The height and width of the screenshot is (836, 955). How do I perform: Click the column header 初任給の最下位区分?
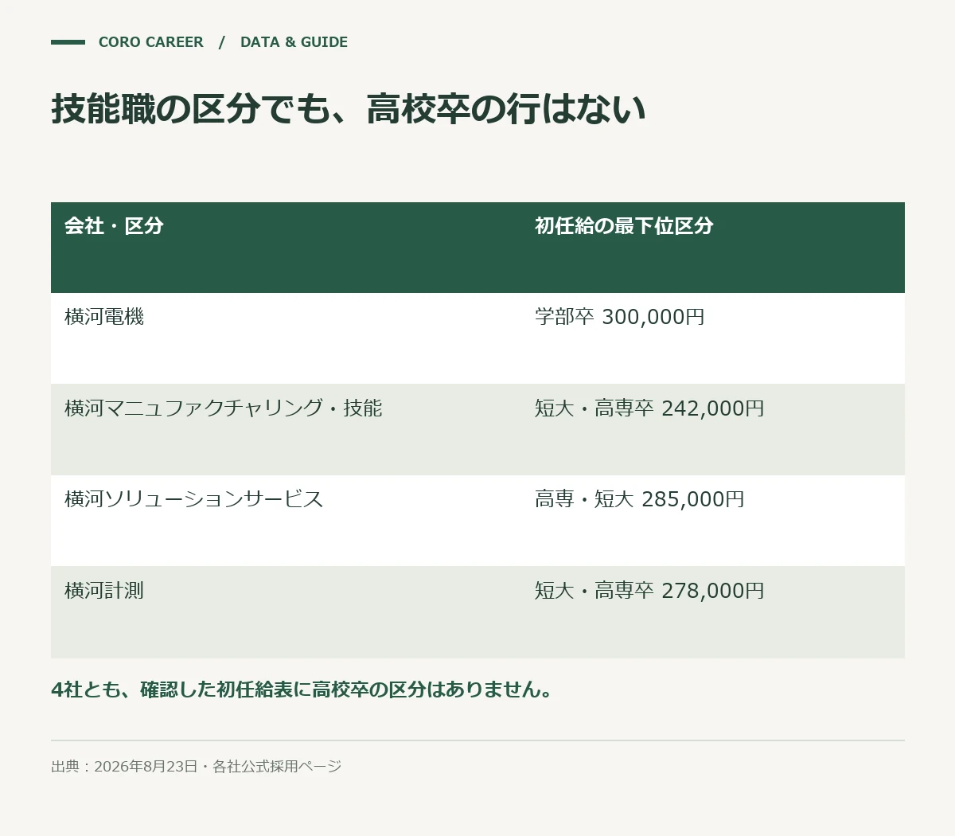point(624,226)
